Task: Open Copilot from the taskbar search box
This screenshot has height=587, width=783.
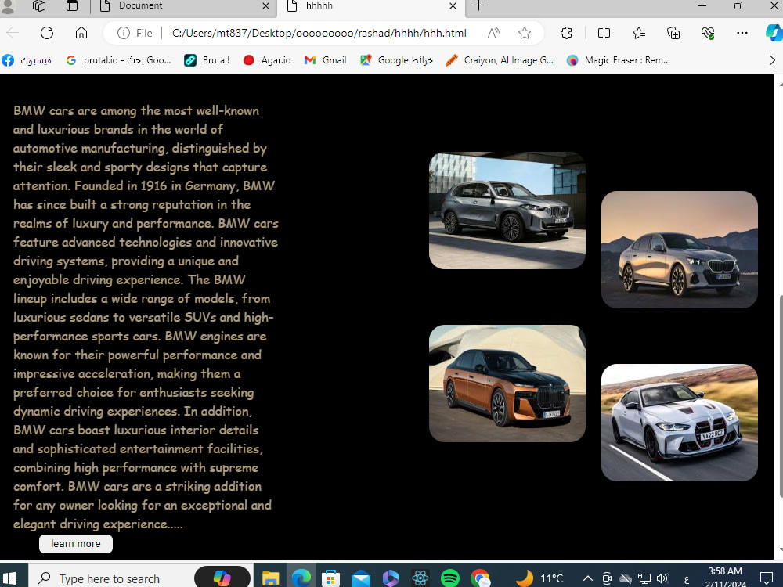Action: coord(222,578)
